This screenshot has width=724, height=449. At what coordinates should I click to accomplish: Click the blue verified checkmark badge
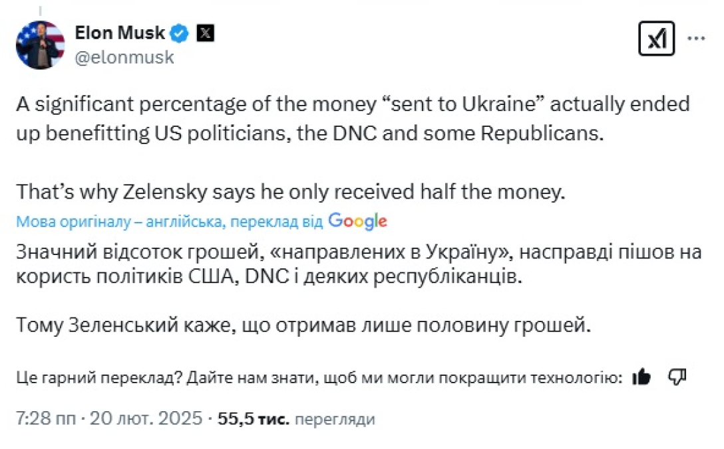click(x=181, y=33)
